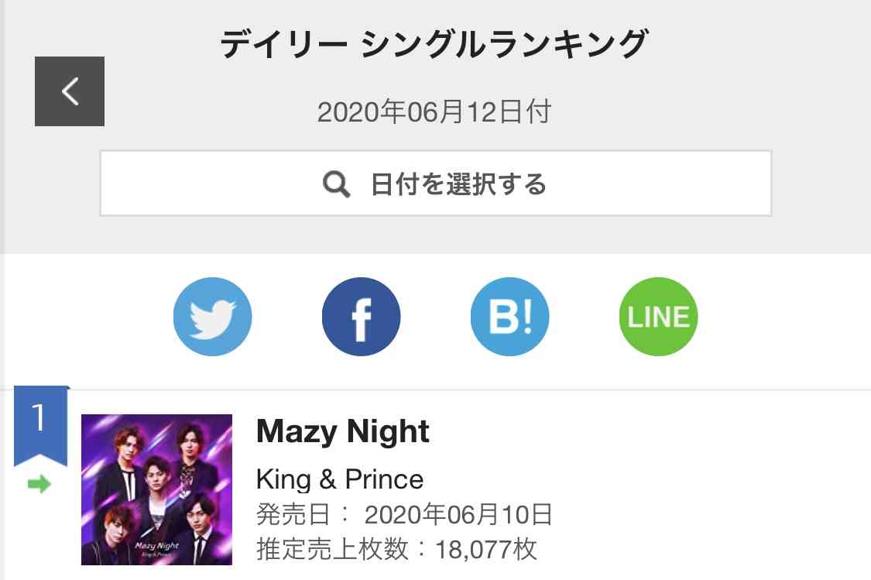Open the King & Prince artist link
The width and height of the screenshot is (871, 580).
point(340,479)
